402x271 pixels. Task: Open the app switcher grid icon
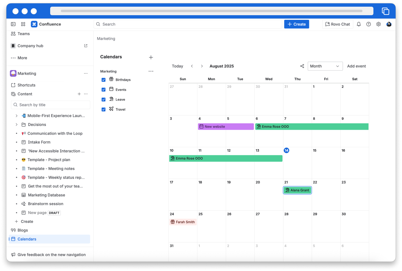tap(23, 24)
